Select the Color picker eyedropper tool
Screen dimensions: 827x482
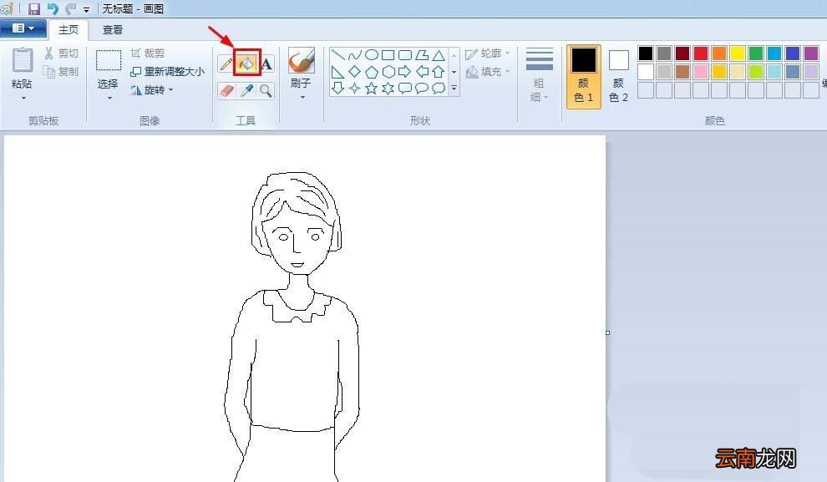pyautogui.click(x=246, y=91)
